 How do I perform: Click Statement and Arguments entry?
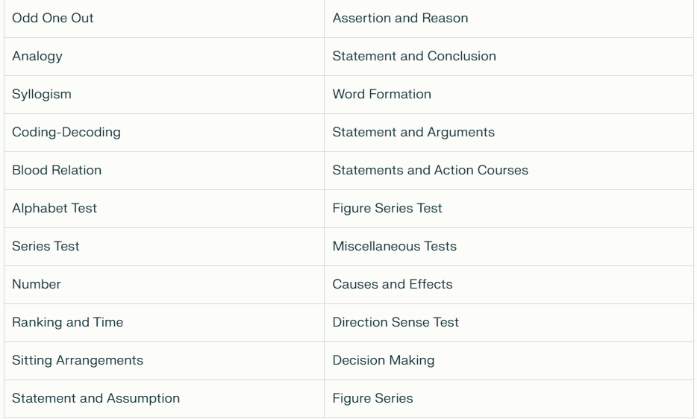(x=509, y=133)
